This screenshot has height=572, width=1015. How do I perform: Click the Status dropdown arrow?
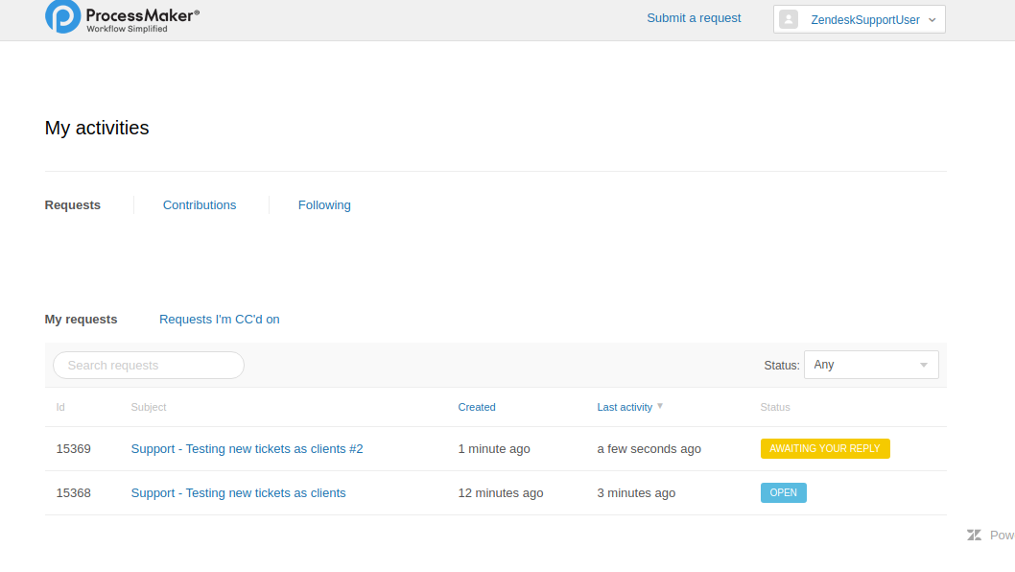[923, 365]
